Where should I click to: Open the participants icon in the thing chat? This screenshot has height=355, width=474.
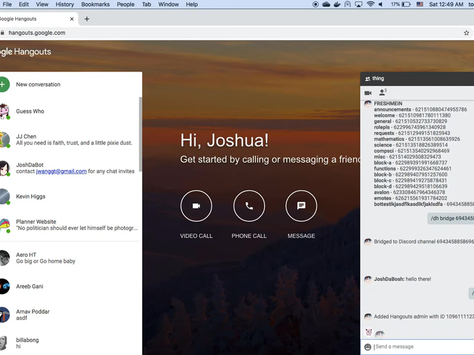tap(383, 92)
